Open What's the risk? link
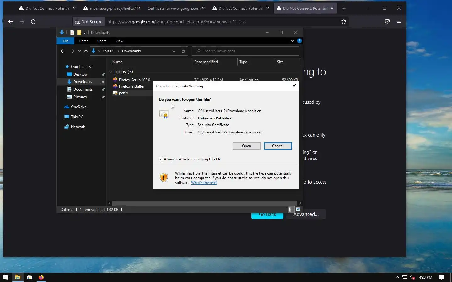Screen dimensions: 452x282 click(x=204, y=183)
